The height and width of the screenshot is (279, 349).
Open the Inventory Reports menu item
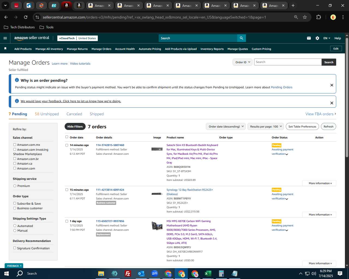(212, 49)
